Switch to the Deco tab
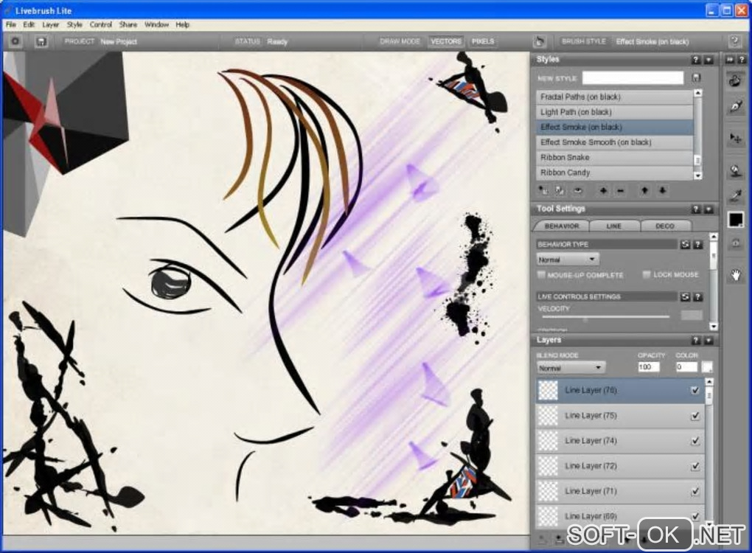 point(664,226)
